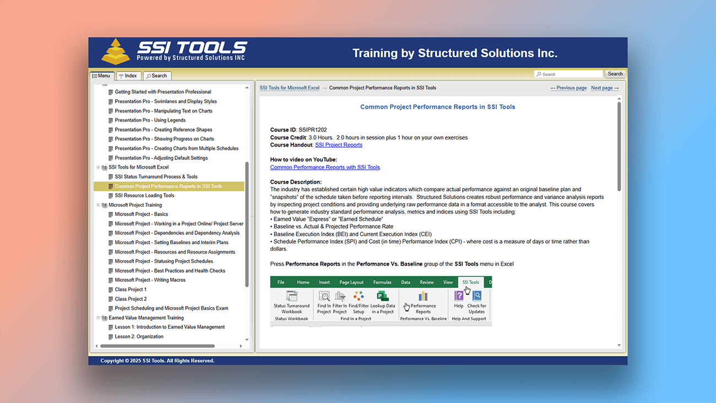This screenshot has width=716, height=403.
Task: Open SSI Resource Loading Tools topic
Action: coord(144,195)
